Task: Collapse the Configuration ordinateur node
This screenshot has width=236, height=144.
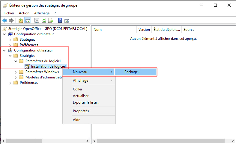Action: coord(4,34)
